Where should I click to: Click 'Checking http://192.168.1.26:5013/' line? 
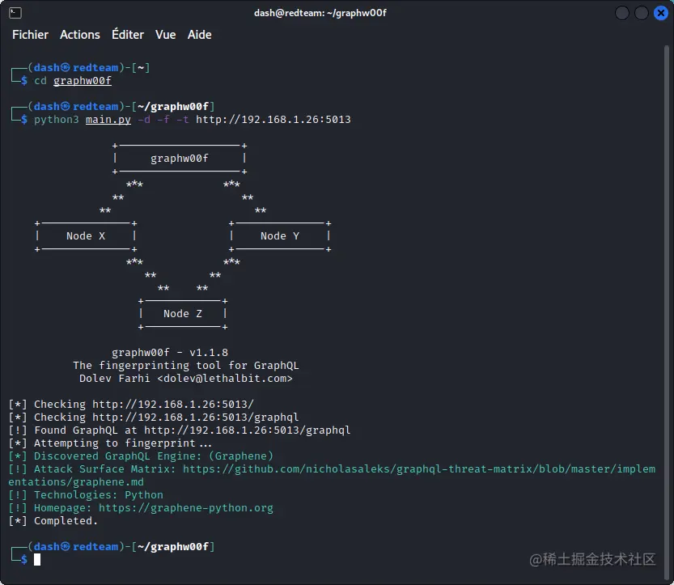point(131,405)
